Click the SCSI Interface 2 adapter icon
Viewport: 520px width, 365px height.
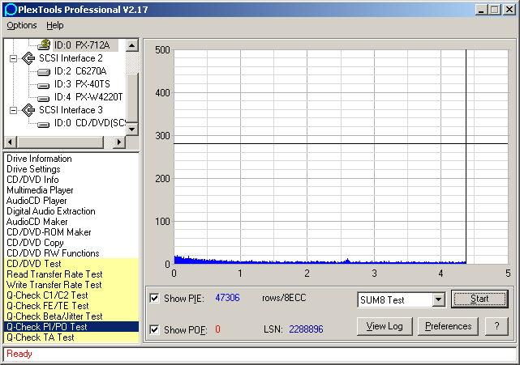point(28,58)
